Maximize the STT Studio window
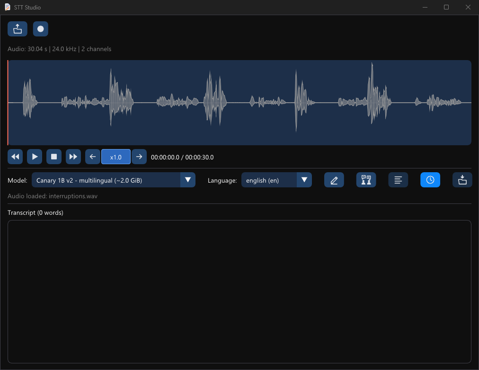The height and width of the screenshot is (370, 479). [x=446, y=7]
